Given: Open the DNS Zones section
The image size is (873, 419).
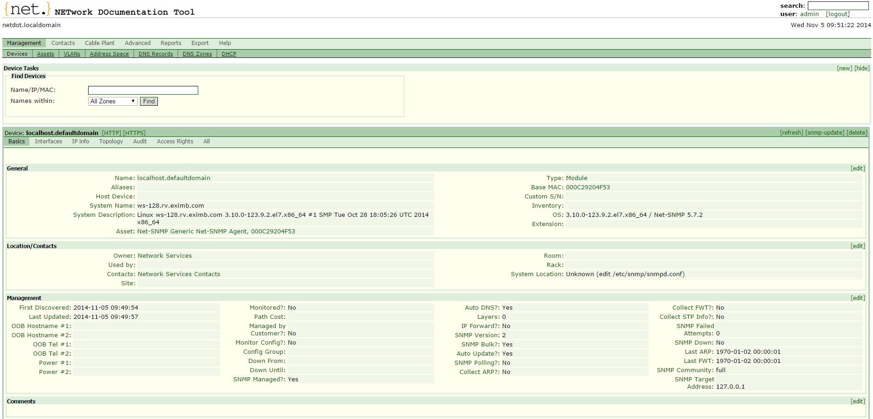Looking at the screenshot, I should click(196, 54).
